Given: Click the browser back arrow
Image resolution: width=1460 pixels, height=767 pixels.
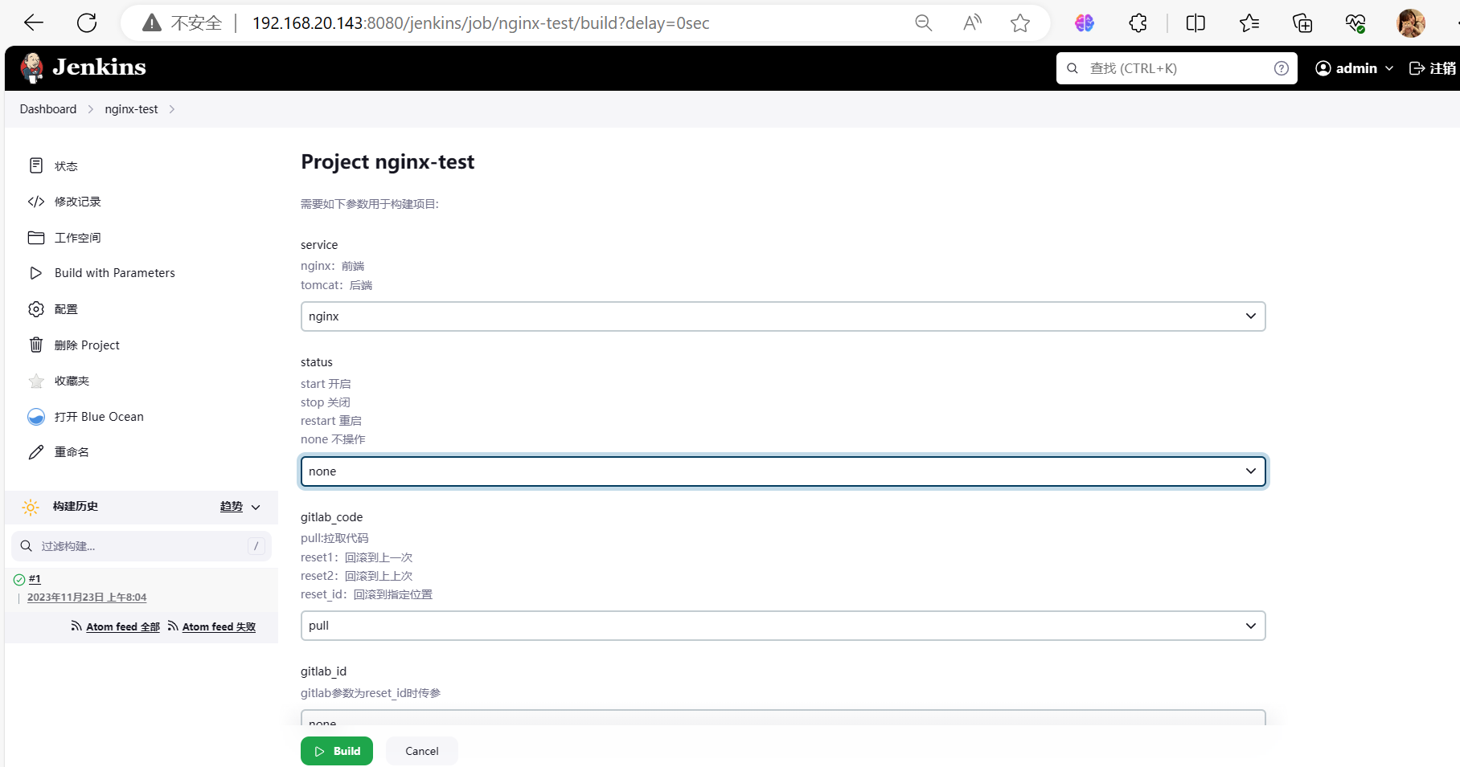Looking at the screenshot, I should [x=34, y=23].
